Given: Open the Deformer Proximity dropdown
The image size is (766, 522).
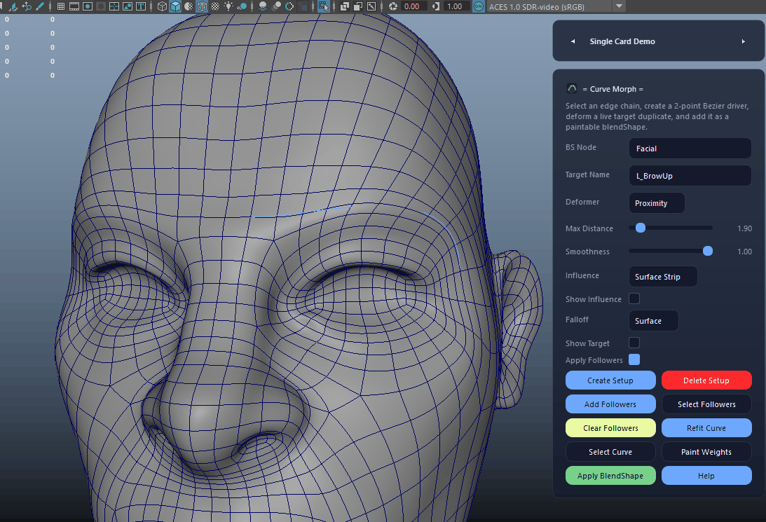Looking at the screenshot, I should pyautogui.click(x=657, y=203).
